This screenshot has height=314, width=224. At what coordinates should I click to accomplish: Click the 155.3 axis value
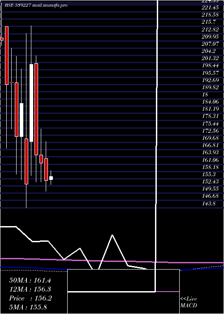click(209, 174)
